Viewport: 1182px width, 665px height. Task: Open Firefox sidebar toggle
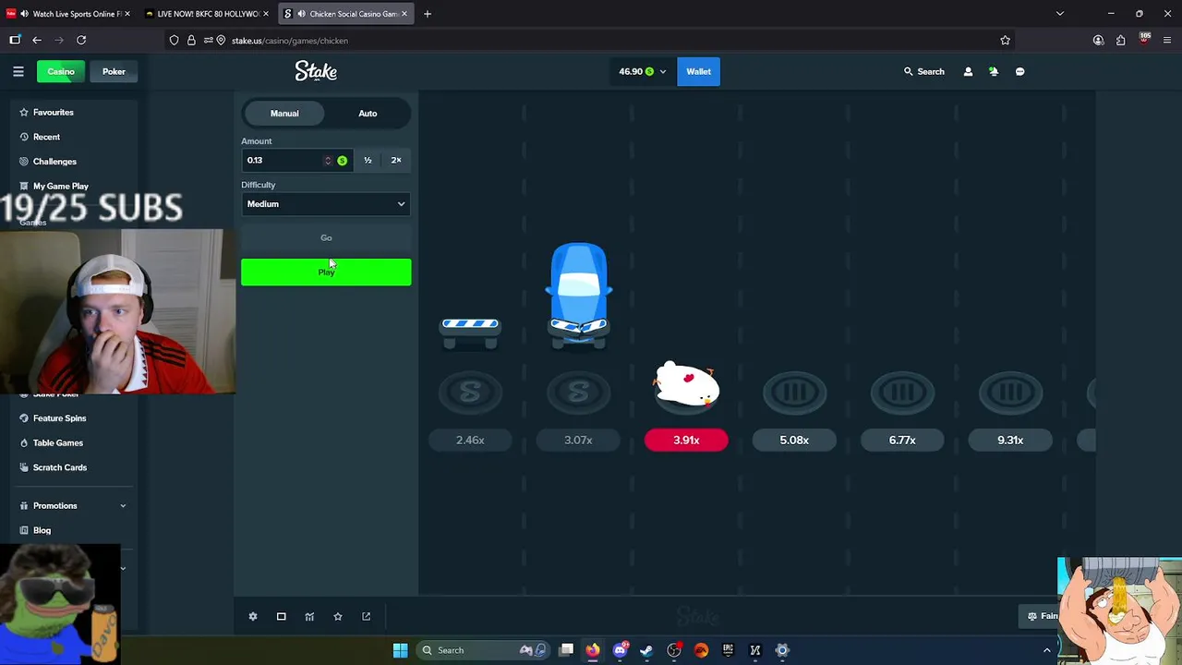tap(15, 40)
